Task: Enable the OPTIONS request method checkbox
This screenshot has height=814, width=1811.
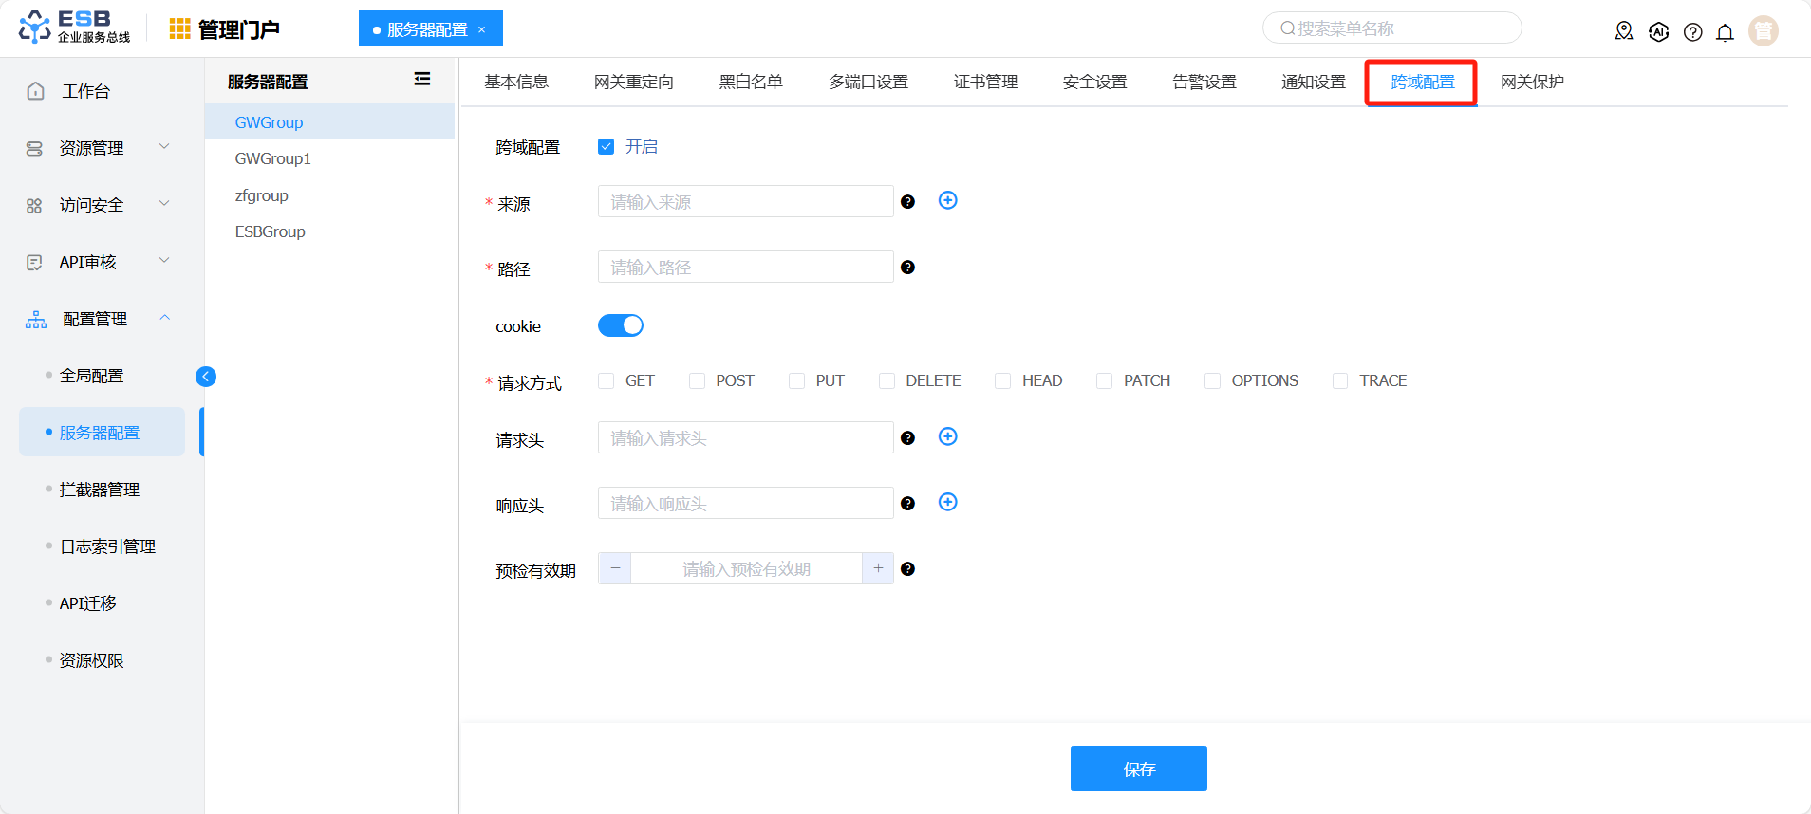Action: point(1212,381)
